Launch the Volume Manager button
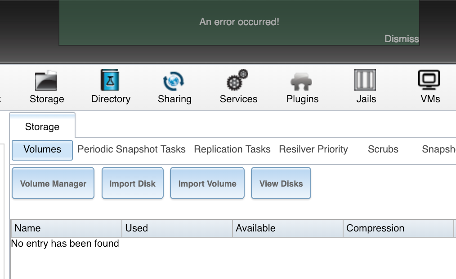The image size is (456, 279). (x=53, y=183)
